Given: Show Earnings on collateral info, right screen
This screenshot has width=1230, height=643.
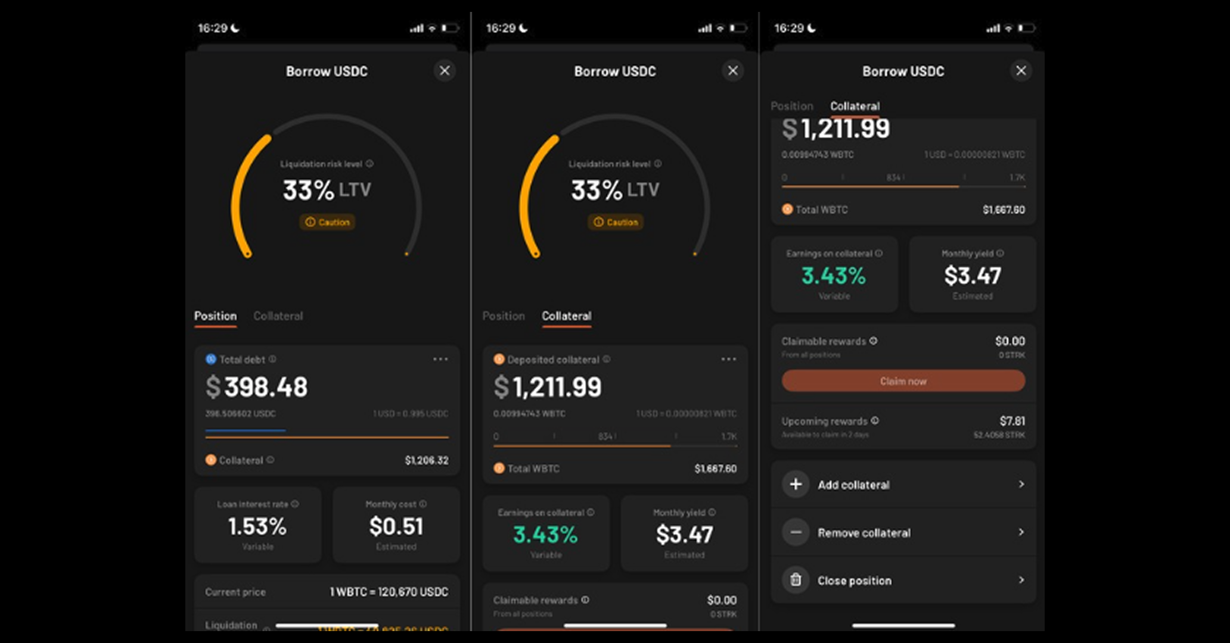Looking at the screenshot, I should click(x=878, y=253).
